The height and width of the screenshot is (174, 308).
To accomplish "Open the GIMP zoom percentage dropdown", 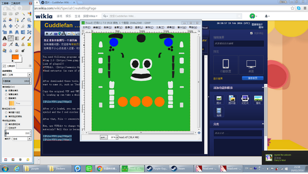I will click(x=117, y=138).
